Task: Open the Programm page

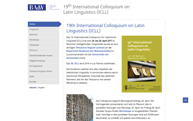Action: tap(43, 29)
